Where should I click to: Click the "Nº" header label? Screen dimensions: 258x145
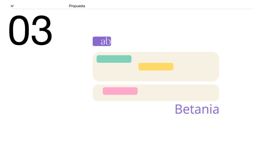(x=12, y=6)
